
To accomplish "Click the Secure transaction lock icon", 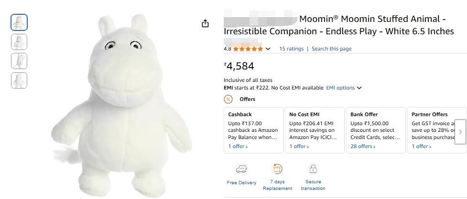I will pos(313,169).
